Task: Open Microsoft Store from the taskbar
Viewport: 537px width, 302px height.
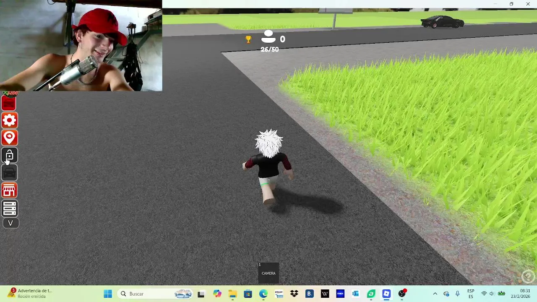Action: point(248,294)
